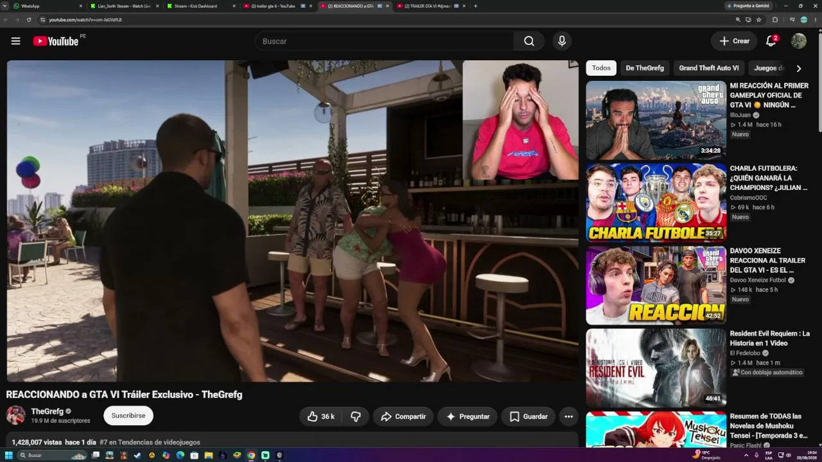
Task: Open Resident Evil Requiem video thumbnail
Action: click(656, 368)
